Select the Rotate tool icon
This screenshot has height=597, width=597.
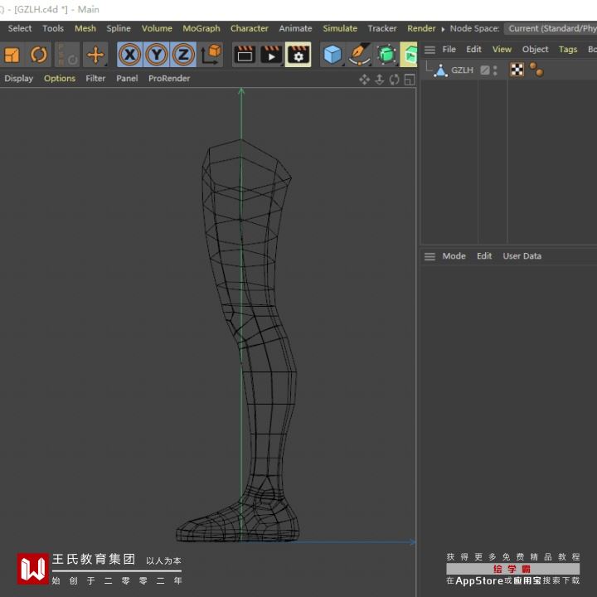pyautogui.click(x=39, y=56)
